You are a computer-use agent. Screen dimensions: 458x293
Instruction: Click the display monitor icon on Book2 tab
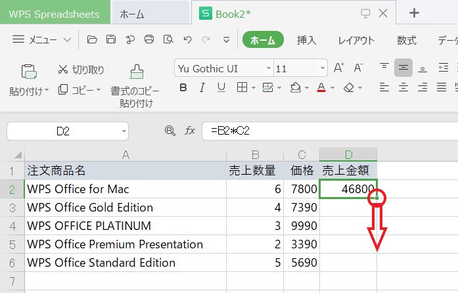click(x=365, y=13)
